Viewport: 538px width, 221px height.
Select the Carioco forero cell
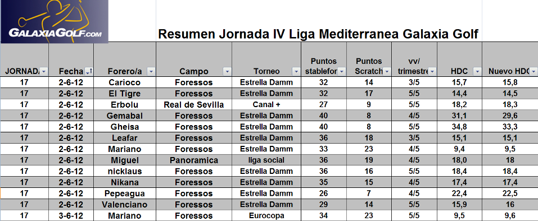click(x=125, y=82)
